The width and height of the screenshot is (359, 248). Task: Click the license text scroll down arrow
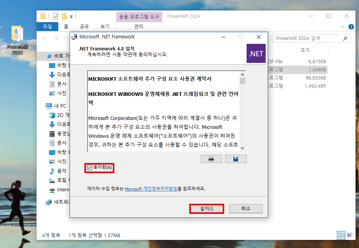(x=242, y=148)
